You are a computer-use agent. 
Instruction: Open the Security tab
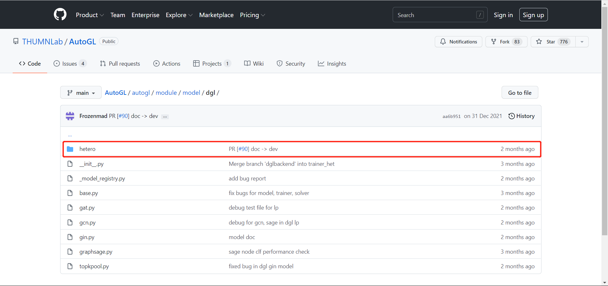click(291, 63)
